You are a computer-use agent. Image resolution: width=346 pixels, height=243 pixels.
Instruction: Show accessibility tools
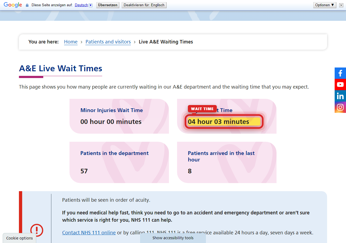(x=173, y=238)
